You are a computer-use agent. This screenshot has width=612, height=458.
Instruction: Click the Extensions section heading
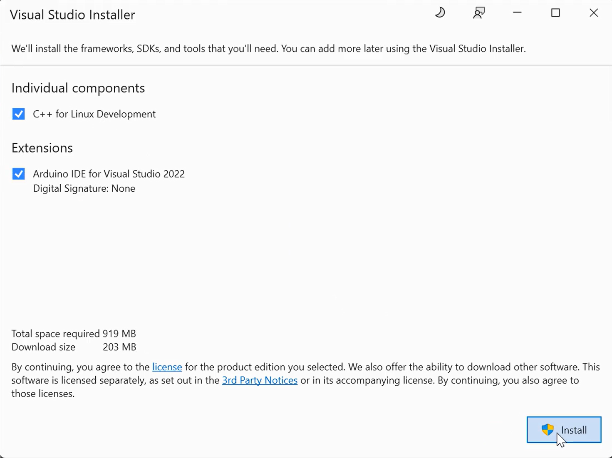[42, 148]
